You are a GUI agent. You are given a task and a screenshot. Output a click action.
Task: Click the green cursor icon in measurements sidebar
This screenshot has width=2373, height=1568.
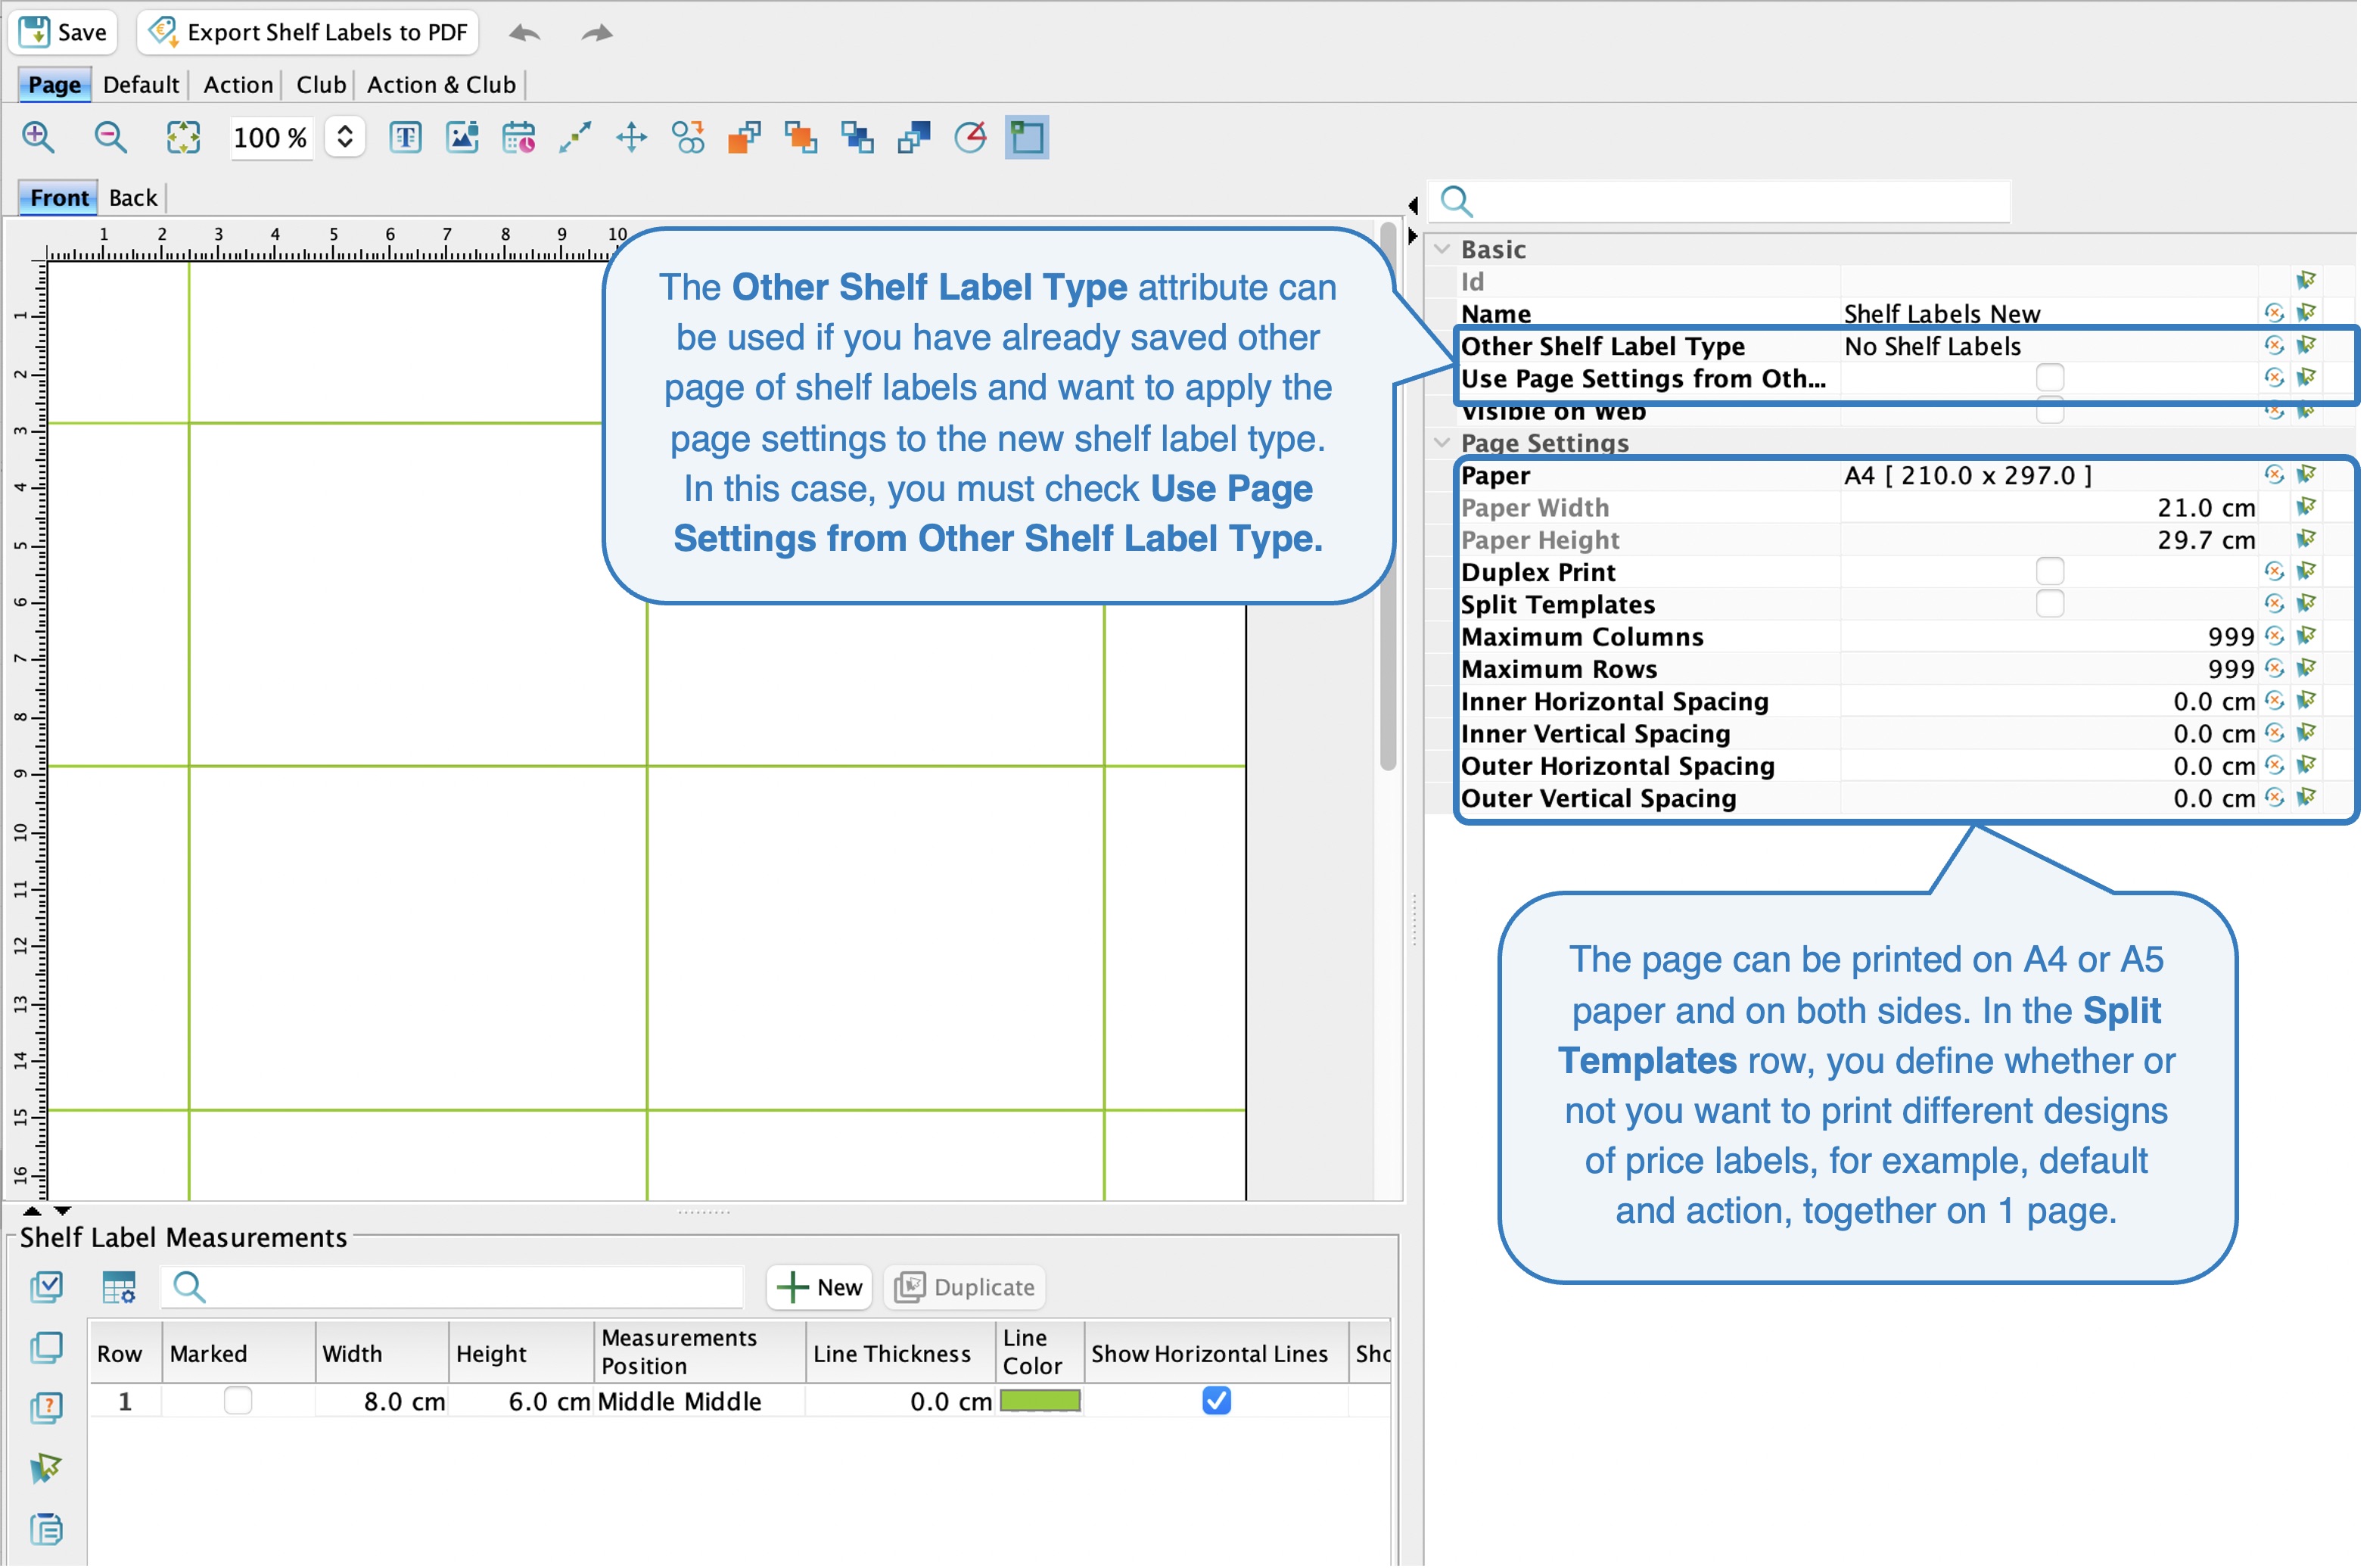46,1468
